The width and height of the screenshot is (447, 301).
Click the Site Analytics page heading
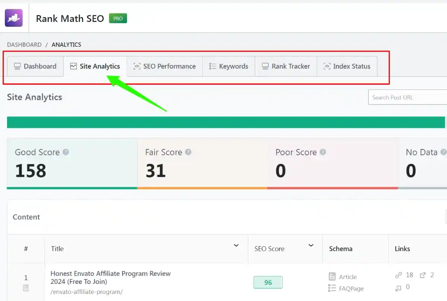pyautogui.click(x=35, y=97)
